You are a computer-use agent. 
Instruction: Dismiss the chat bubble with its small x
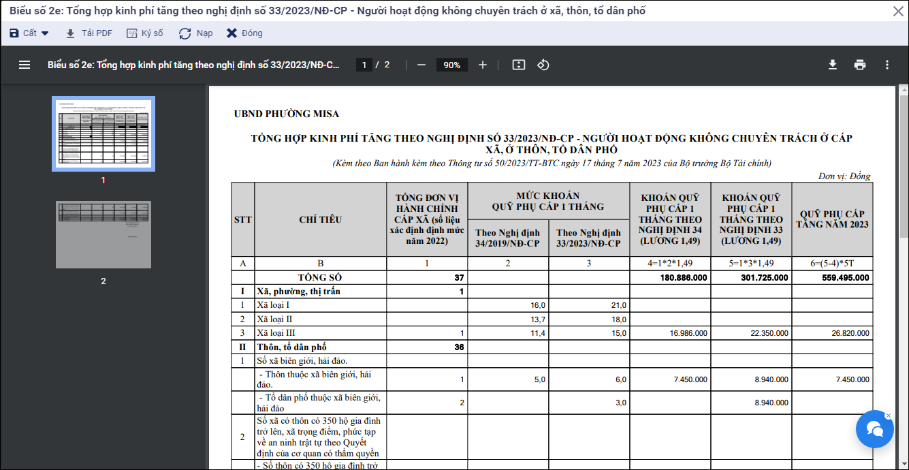click(x=889, y=415)
